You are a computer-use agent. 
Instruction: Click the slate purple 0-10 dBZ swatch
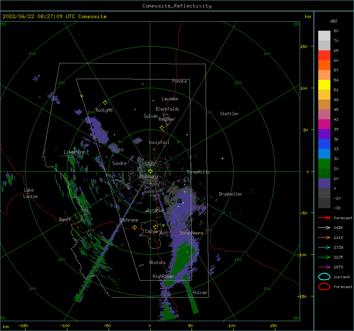click(x=324, y=183)
